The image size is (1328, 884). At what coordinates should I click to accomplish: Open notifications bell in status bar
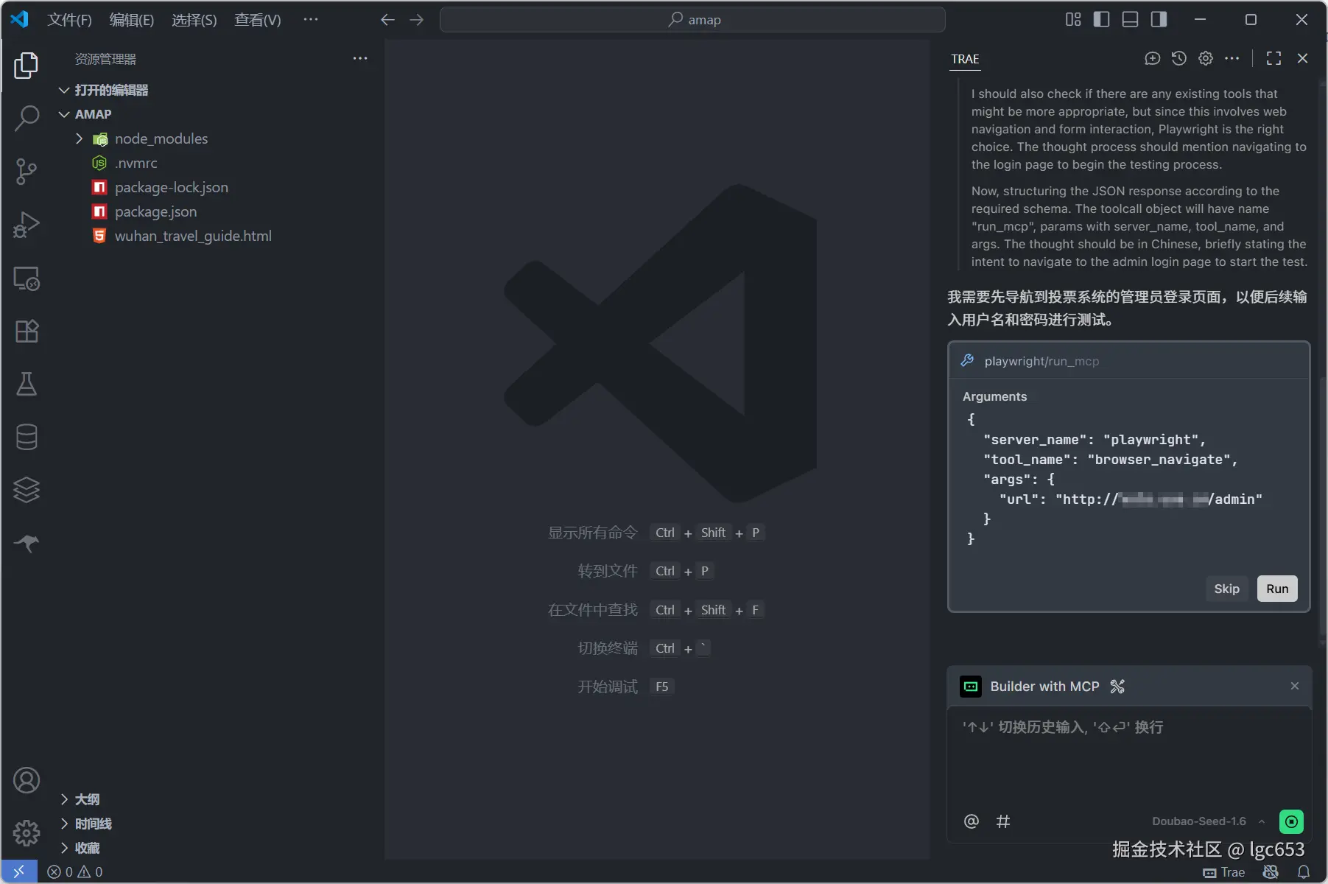(1304, 872)
